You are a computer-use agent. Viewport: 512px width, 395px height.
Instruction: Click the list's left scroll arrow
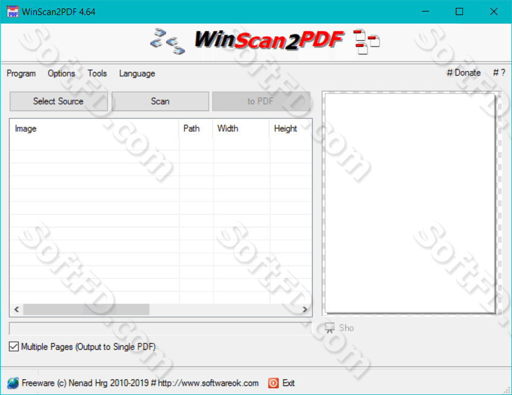[17, 309]
